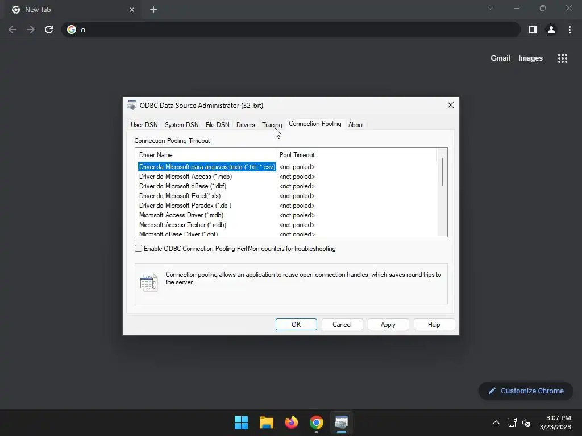Image resolution: width=582 pixels, height=436 pixels.
Task: Open a new Chrome tab
Action: pyautogui.click(x=153, y=10)
